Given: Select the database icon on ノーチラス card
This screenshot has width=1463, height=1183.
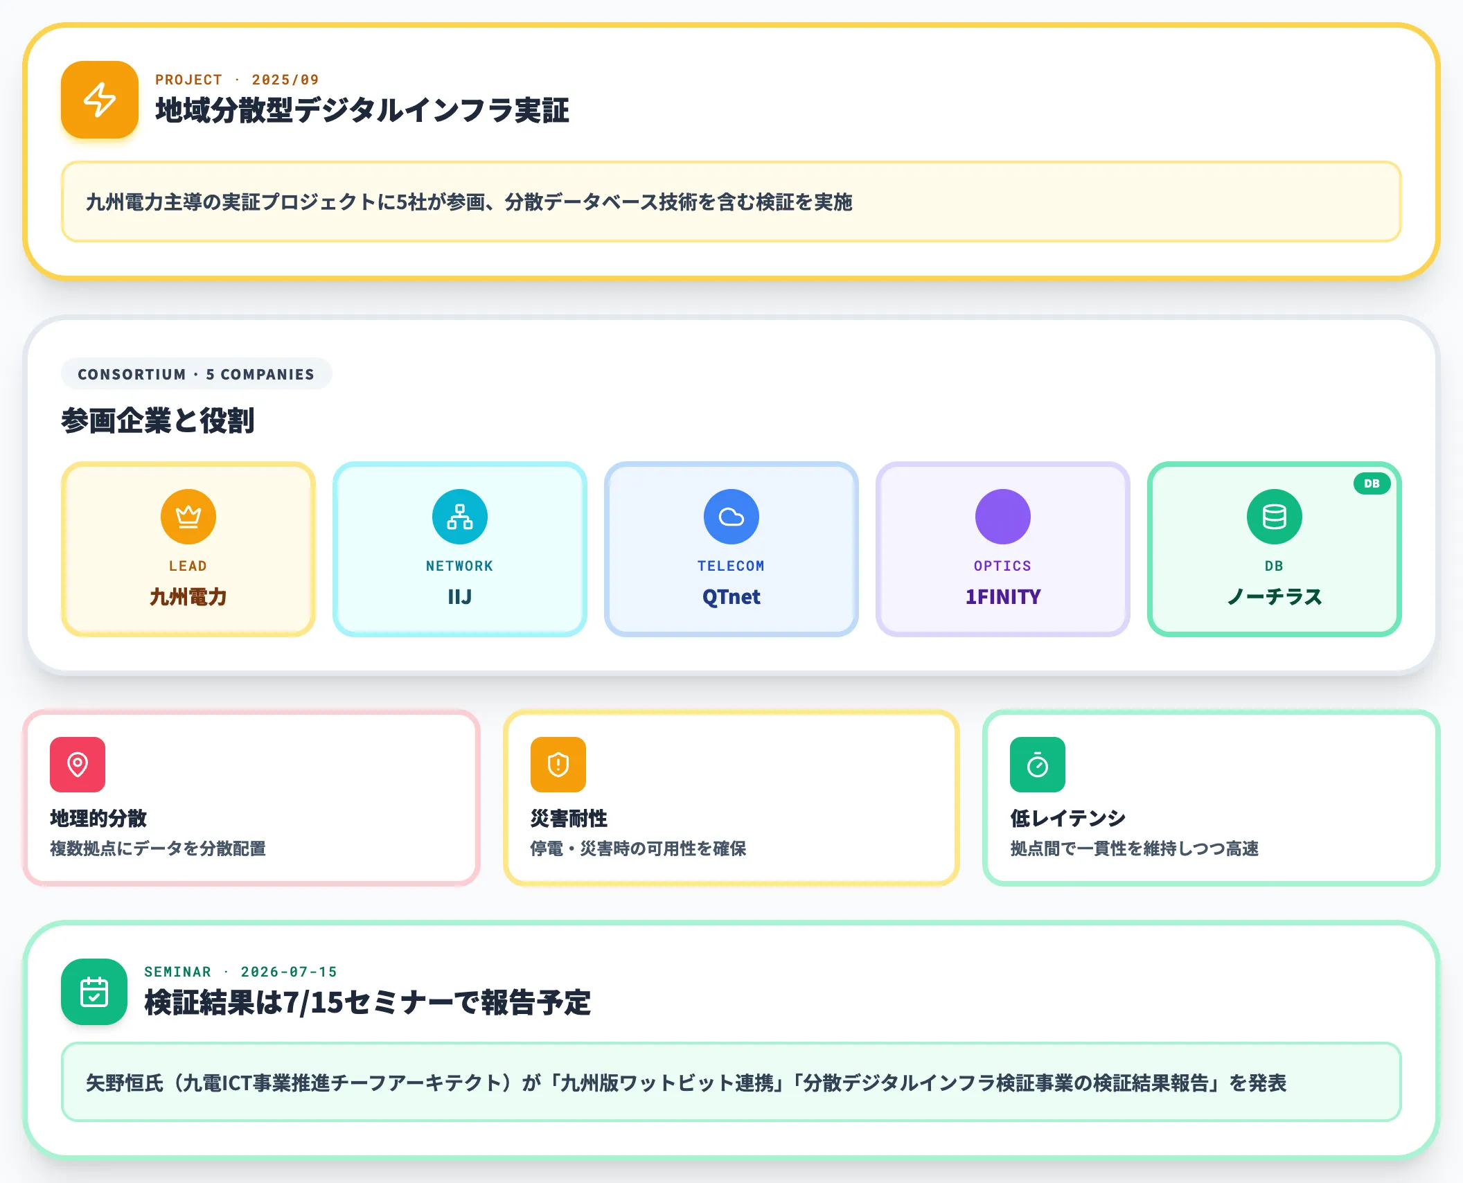Looking at the screenshot, I should (x=1275, y=517).
